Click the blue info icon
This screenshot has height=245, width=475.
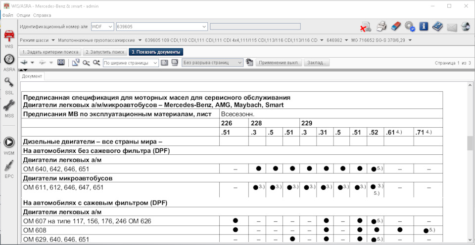(424, 26)
